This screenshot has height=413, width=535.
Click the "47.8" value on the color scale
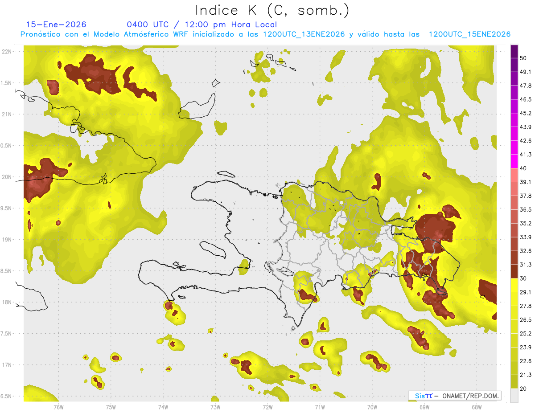point(525,86)
